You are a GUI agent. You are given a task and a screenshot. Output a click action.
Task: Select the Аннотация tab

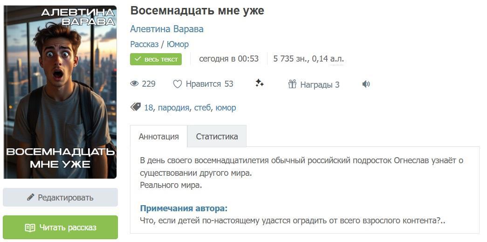click(x=158, y=137)
